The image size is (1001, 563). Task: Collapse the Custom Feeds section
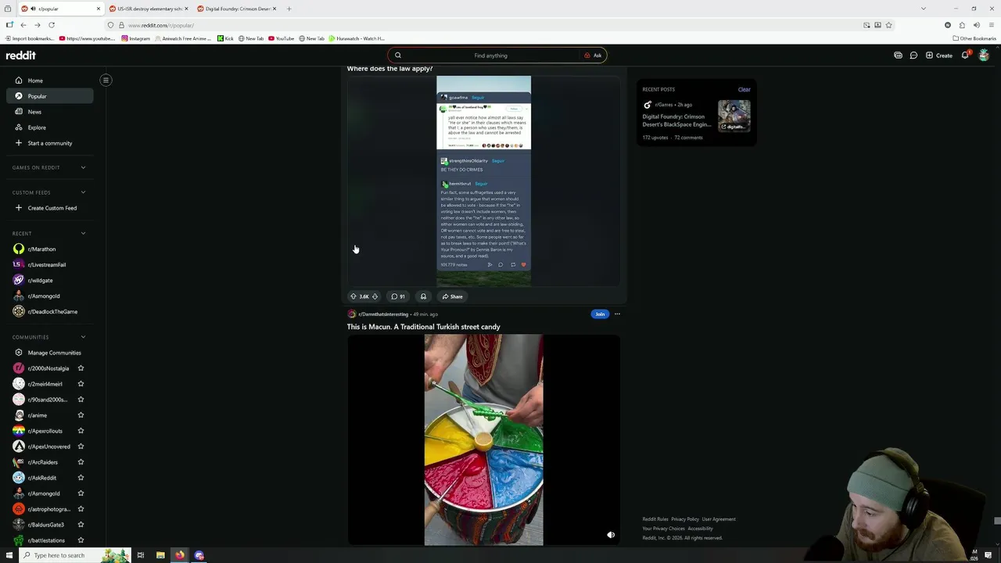pos(48,192)
